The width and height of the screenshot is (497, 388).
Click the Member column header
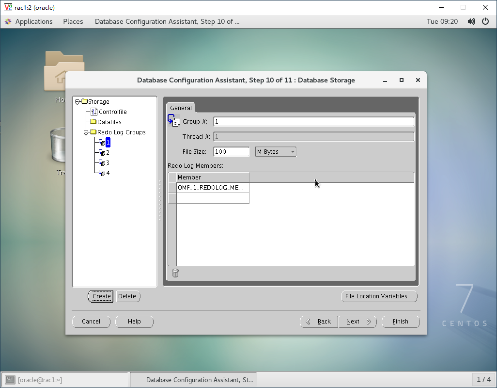click(x=213, y=178)
